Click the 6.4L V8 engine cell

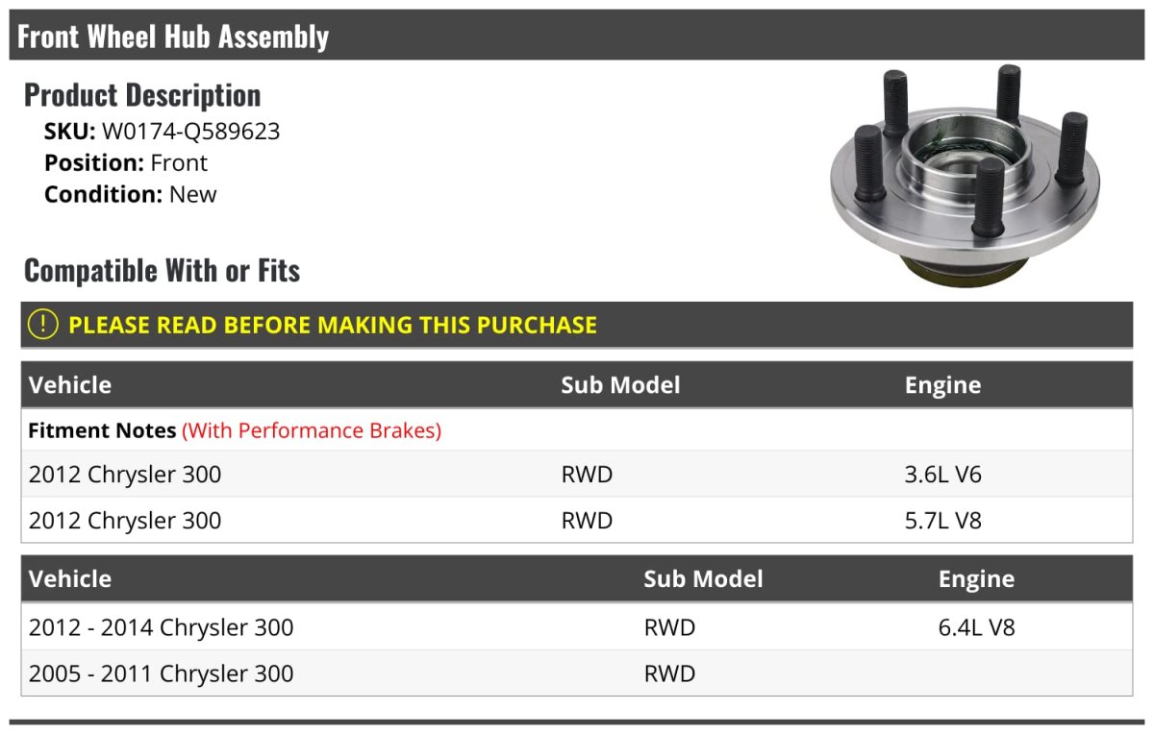(x=976, y=627)
